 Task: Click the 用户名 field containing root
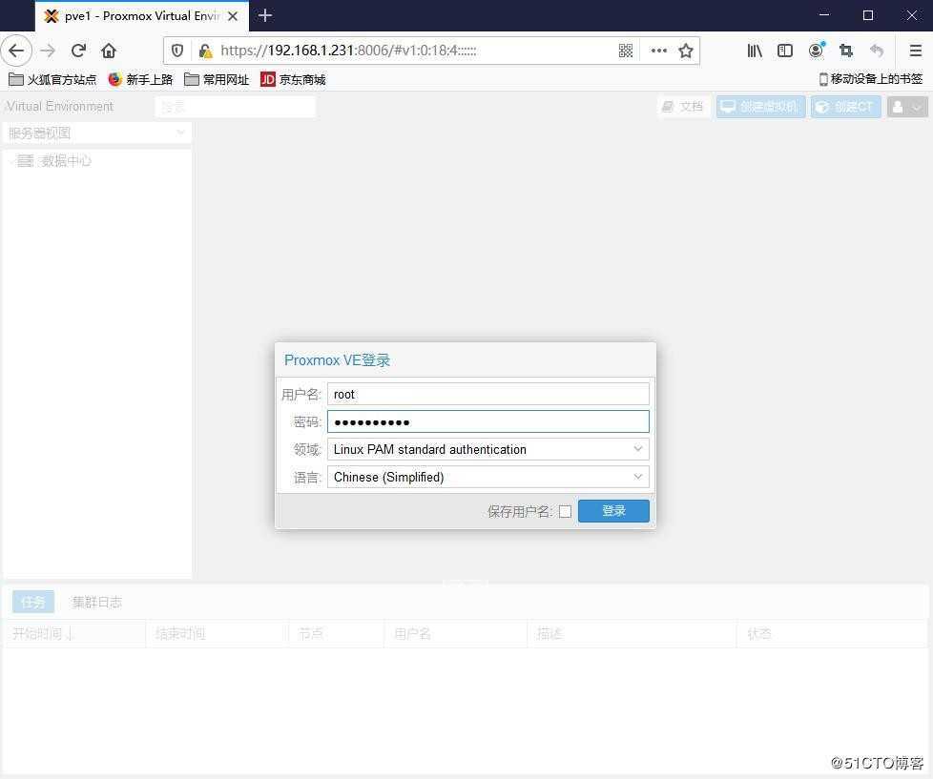click(487, 394)
